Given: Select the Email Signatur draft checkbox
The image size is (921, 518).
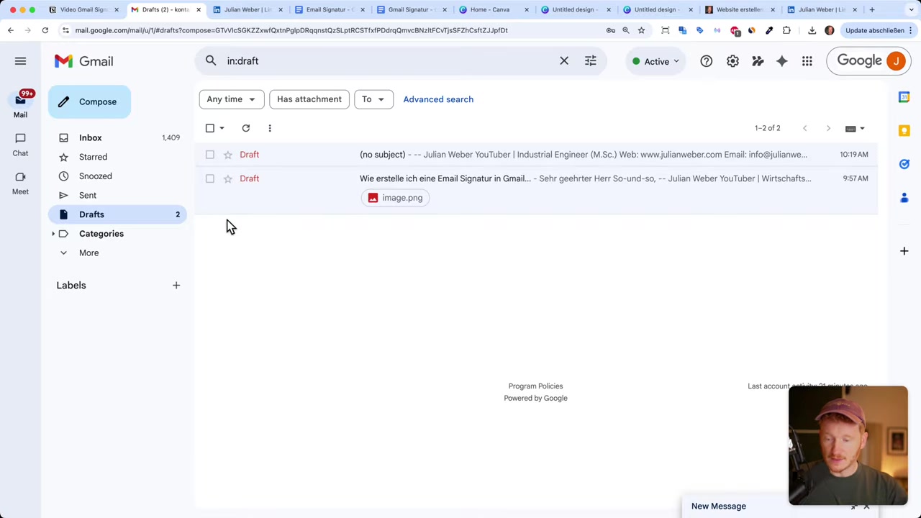Looking at the screenshot, I should coord(209,178).
